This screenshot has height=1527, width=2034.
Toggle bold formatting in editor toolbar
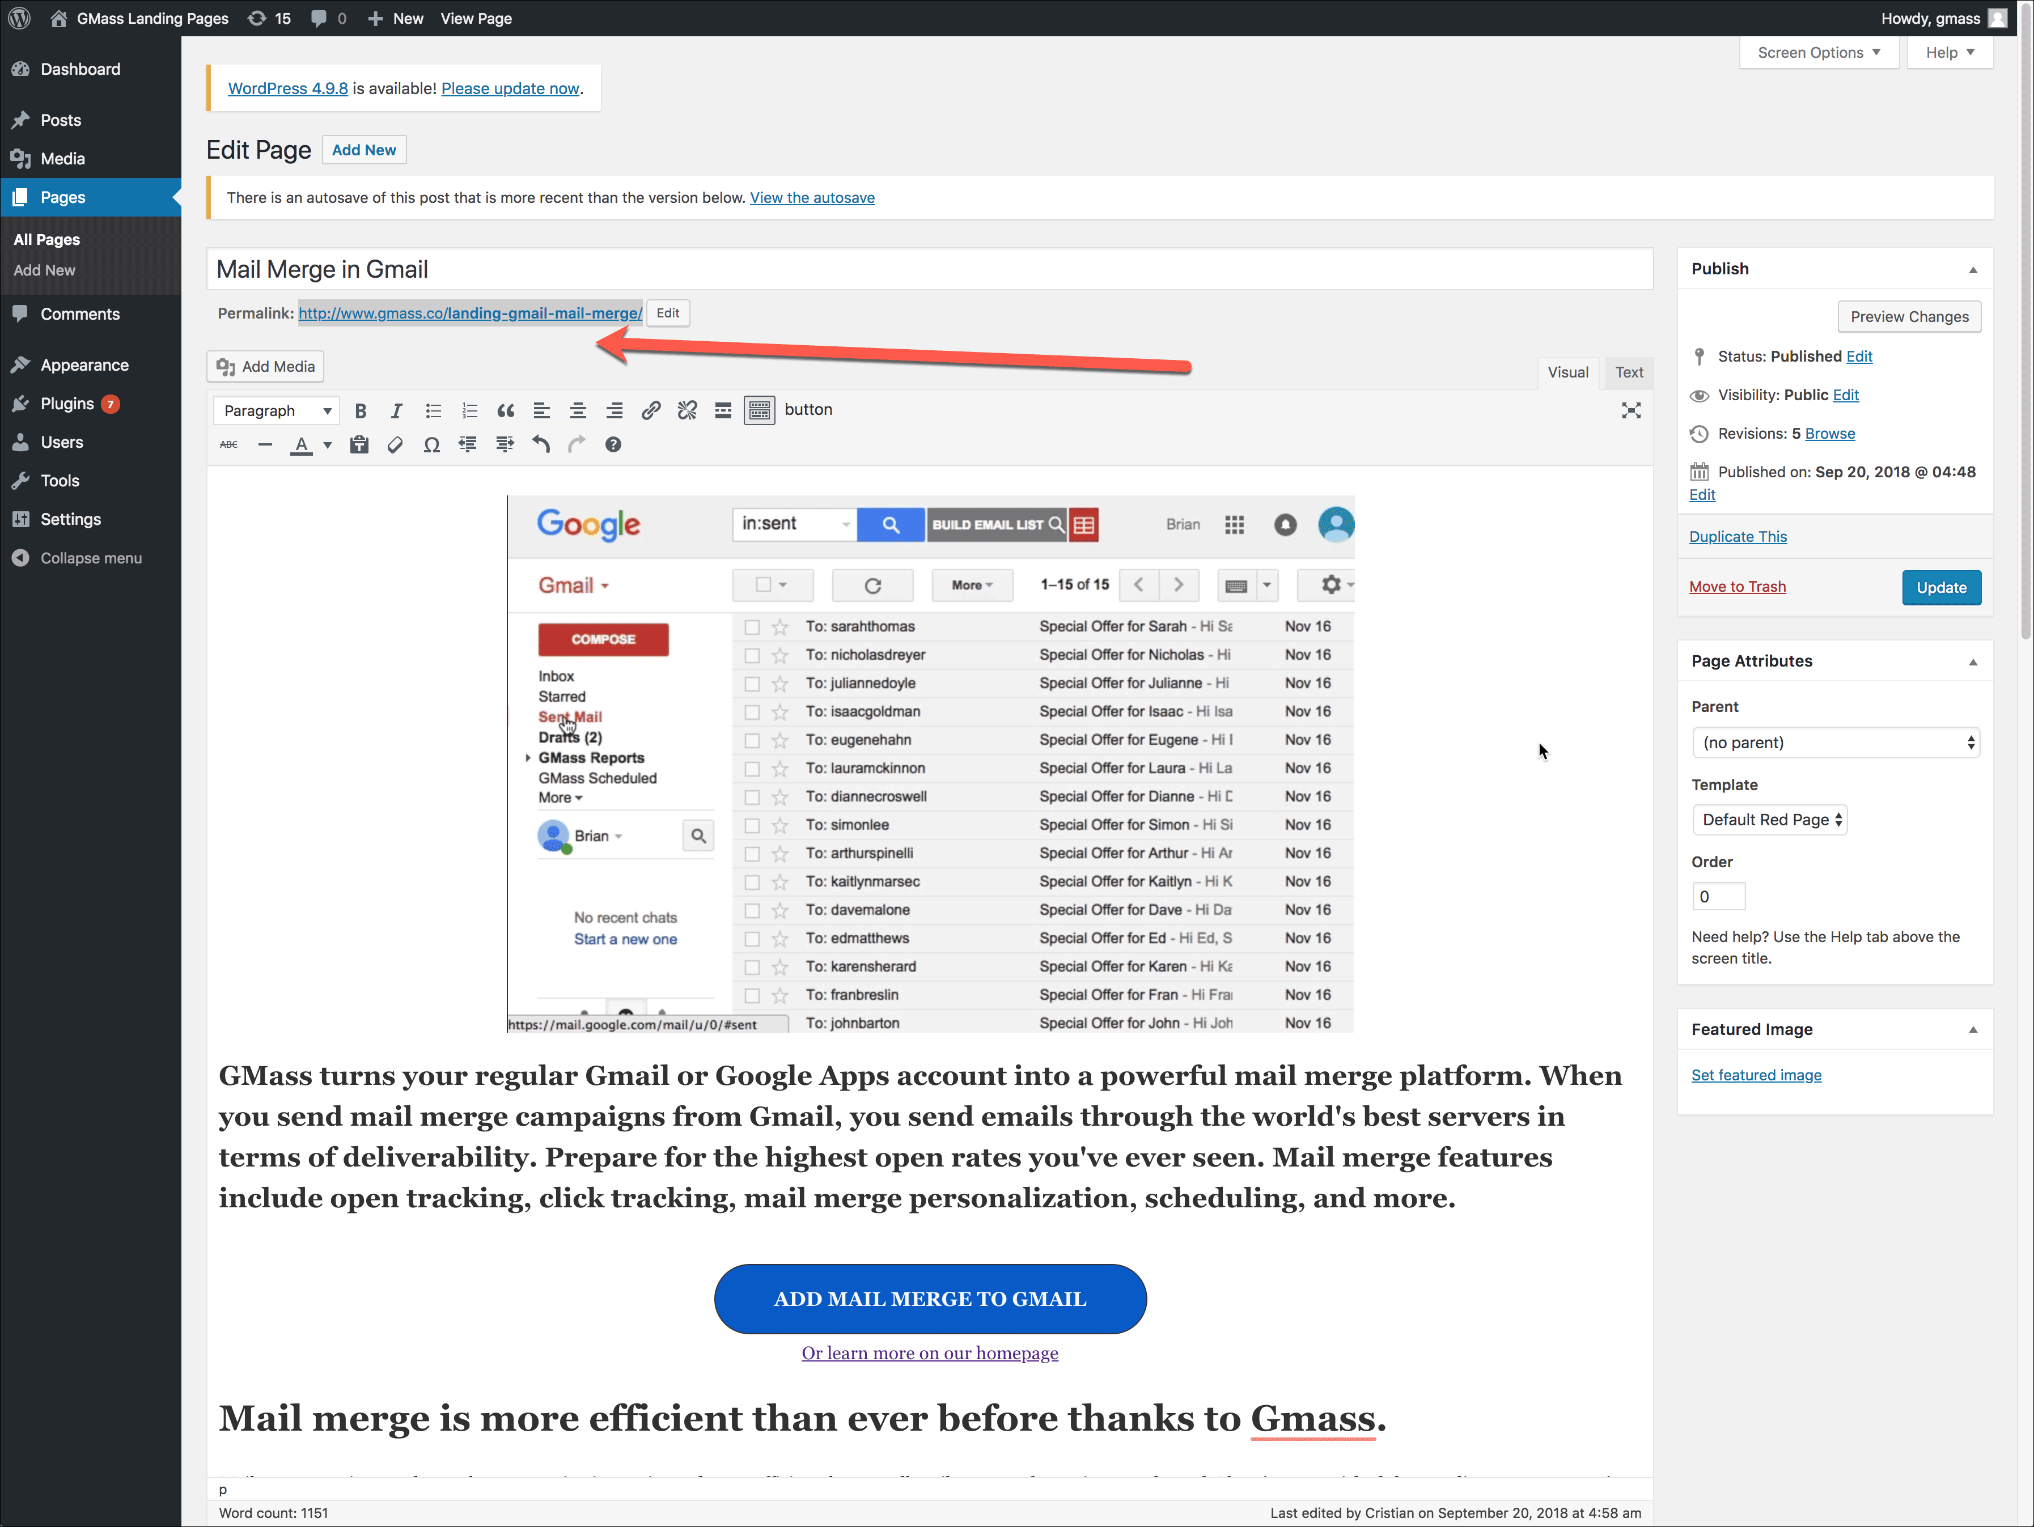pos(361,411)
